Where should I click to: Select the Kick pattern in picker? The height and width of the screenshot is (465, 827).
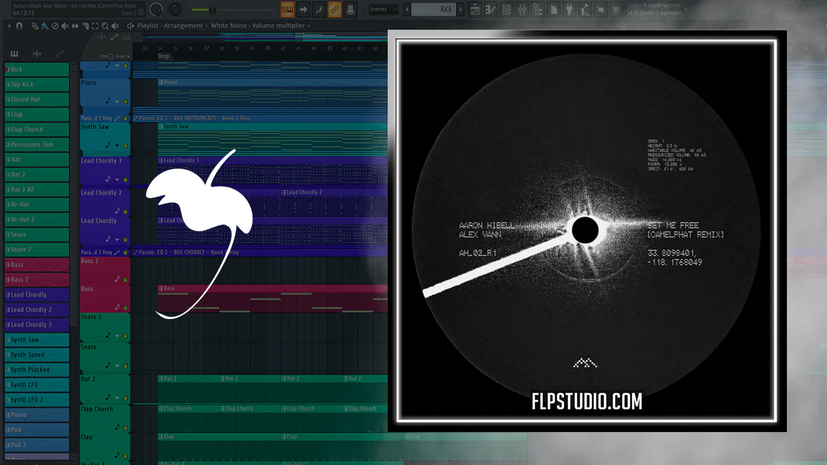(37, 69)
